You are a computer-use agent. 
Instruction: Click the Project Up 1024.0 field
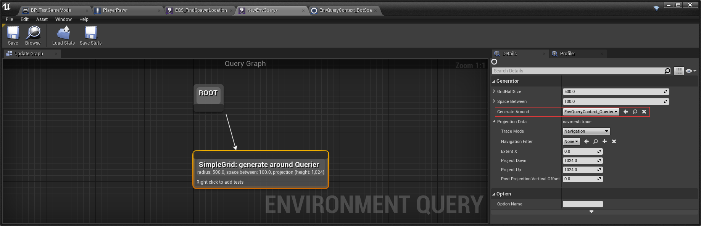coord(583,170)
